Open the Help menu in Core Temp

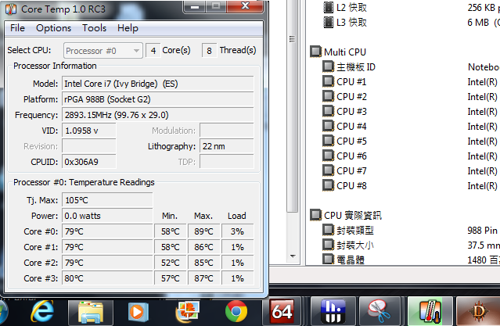[x=128, y=28]
